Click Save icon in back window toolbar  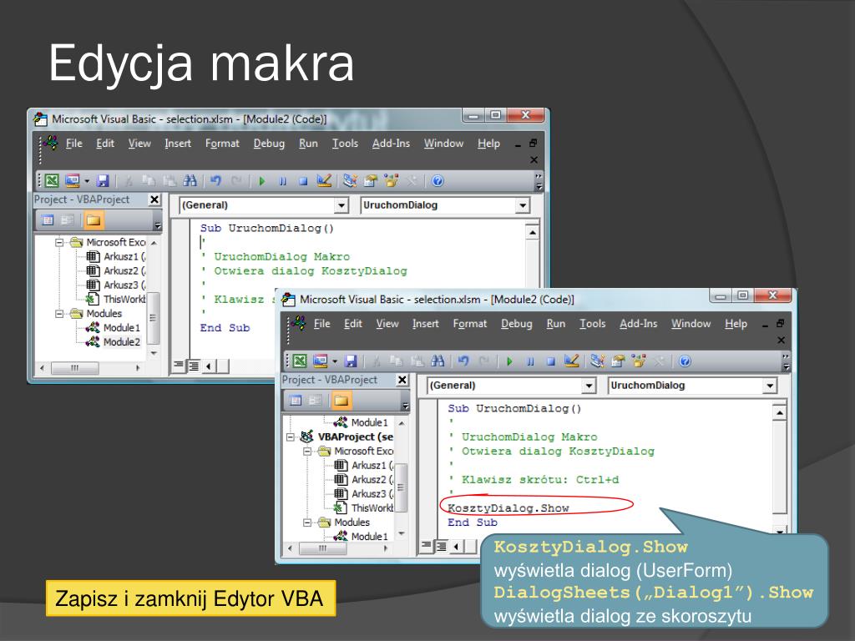click(x=103, y=180)
